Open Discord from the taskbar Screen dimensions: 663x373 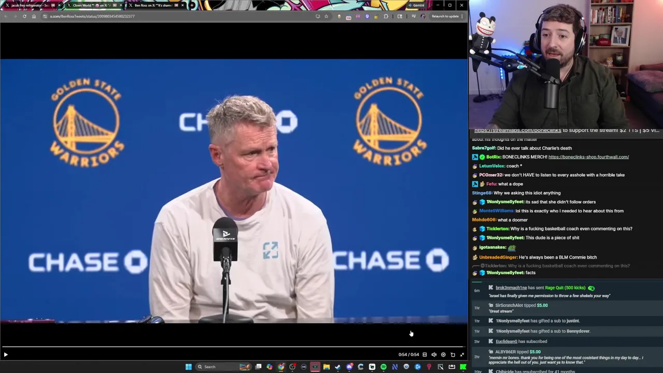pos(350,367)
